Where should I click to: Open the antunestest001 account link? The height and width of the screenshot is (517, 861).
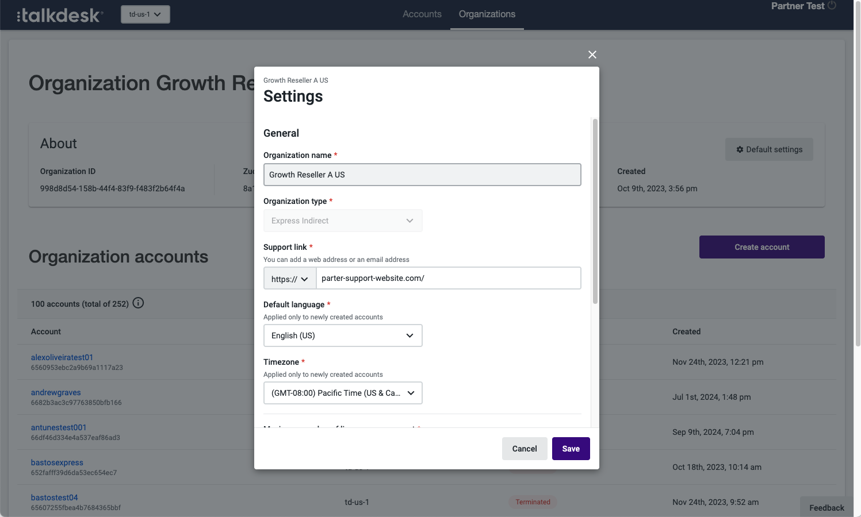click(x=59, y=427)
